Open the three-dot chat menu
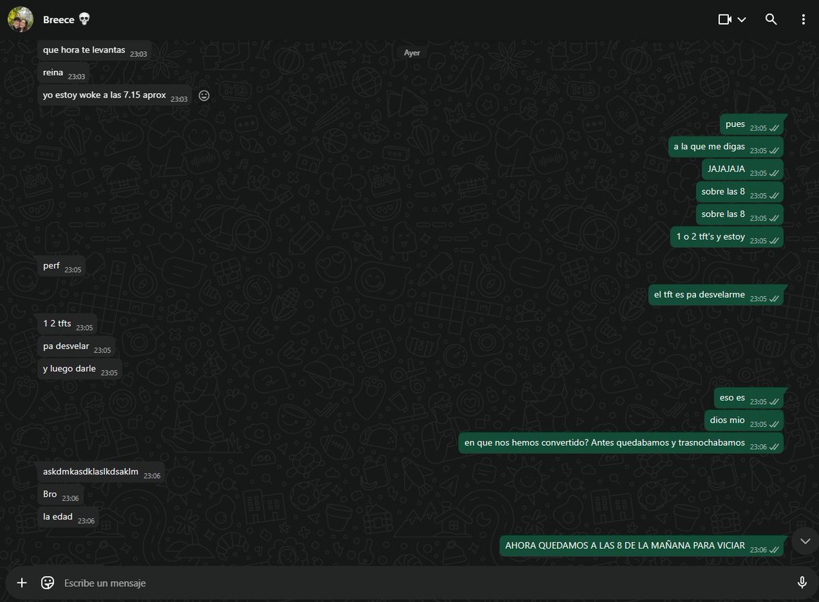Image resolution: width=819 pixels, height=602 pixels. pos(803,20)
